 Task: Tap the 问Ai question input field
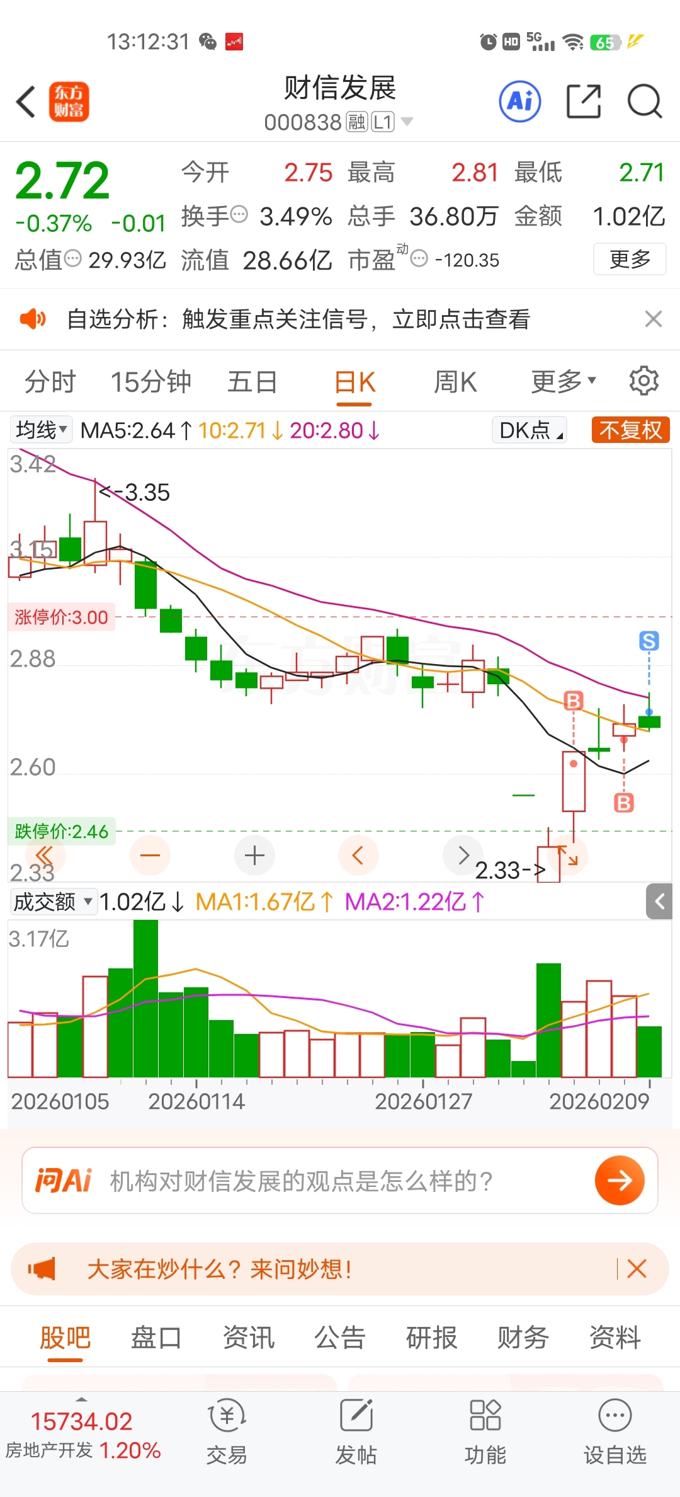[340, 1180]
